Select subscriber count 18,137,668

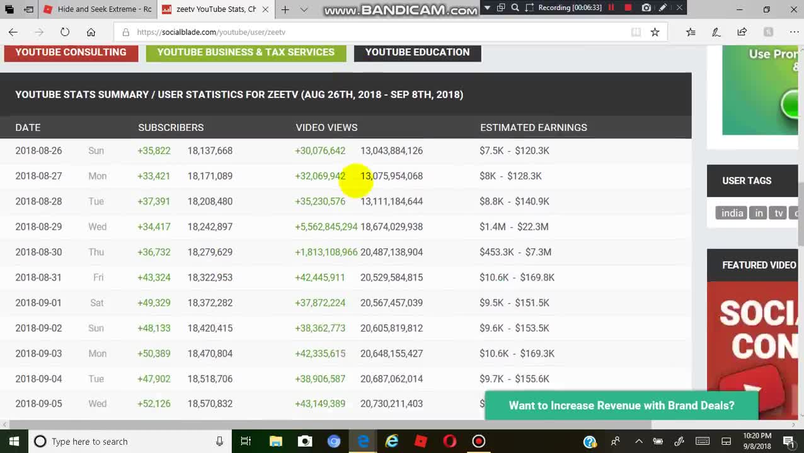tap(210, 151)
